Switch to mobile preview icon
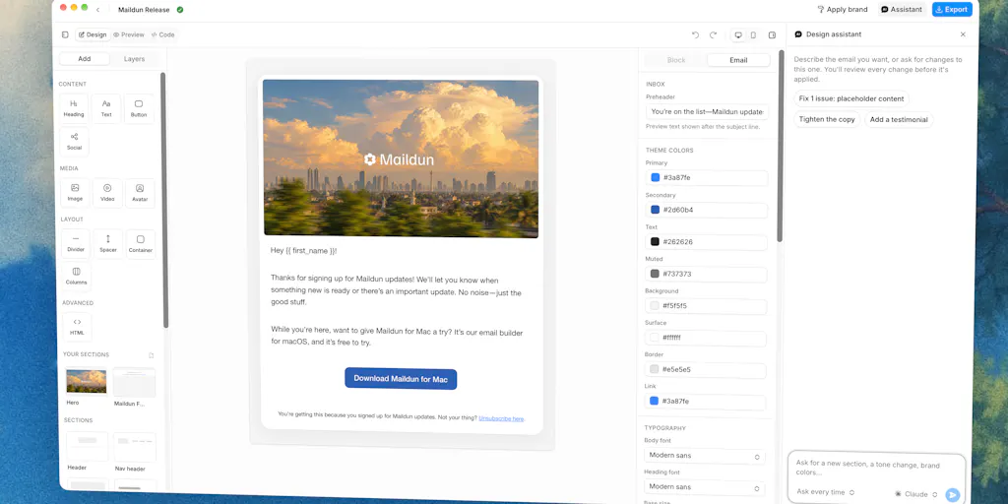 pos(753,34)
